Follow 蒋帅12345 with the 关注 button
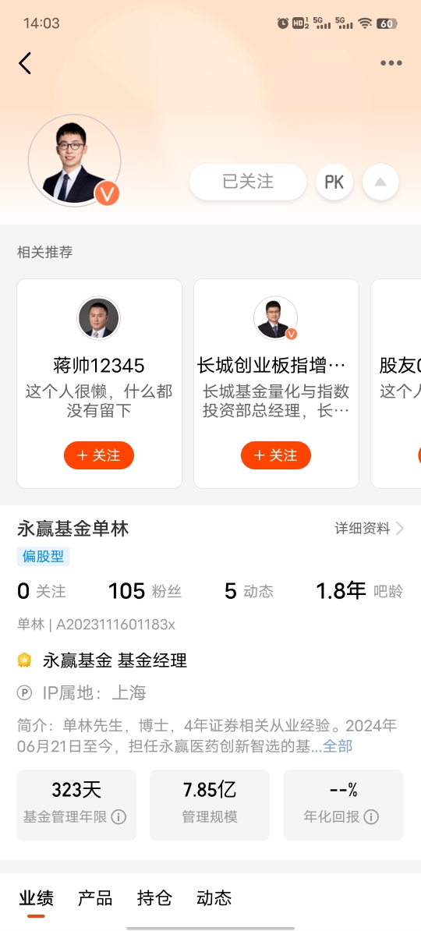421x931 pixels. 99,455
